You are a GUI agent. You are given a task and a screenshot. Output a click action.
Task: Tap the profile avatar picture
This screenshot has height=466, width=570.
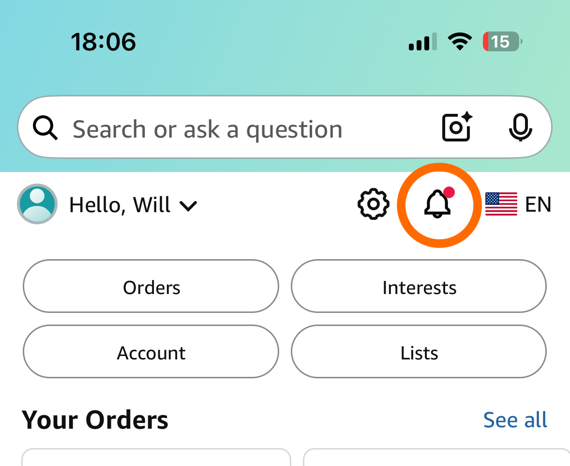[37, 204]
